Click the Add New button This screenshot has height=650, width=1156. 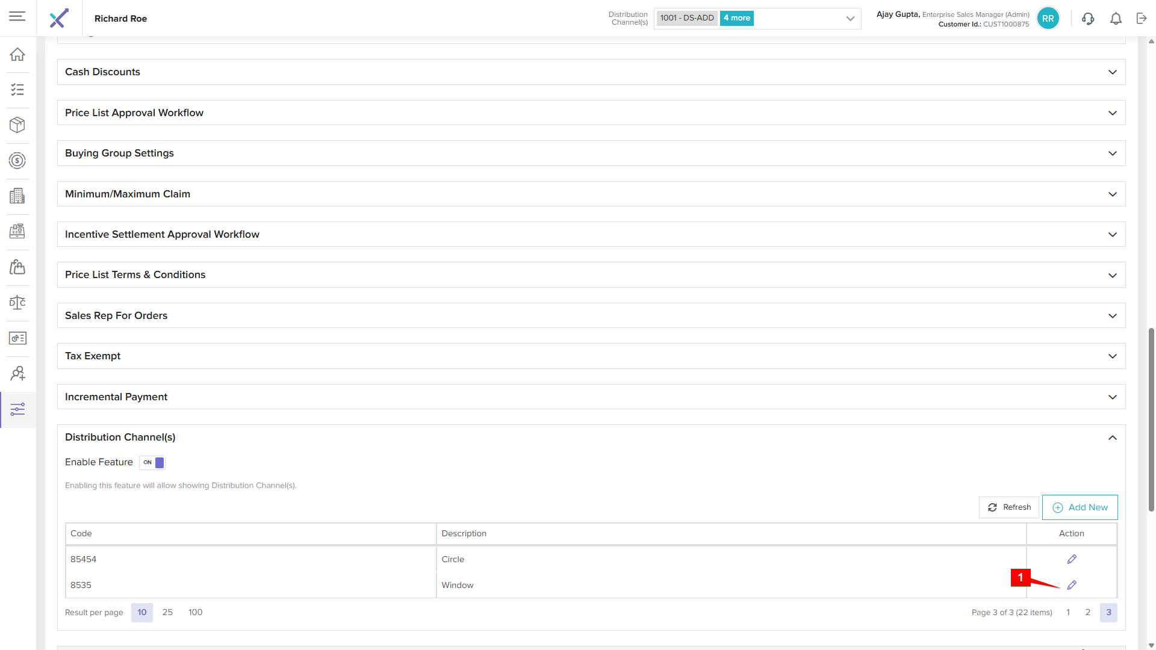(x=1080, y=507)
